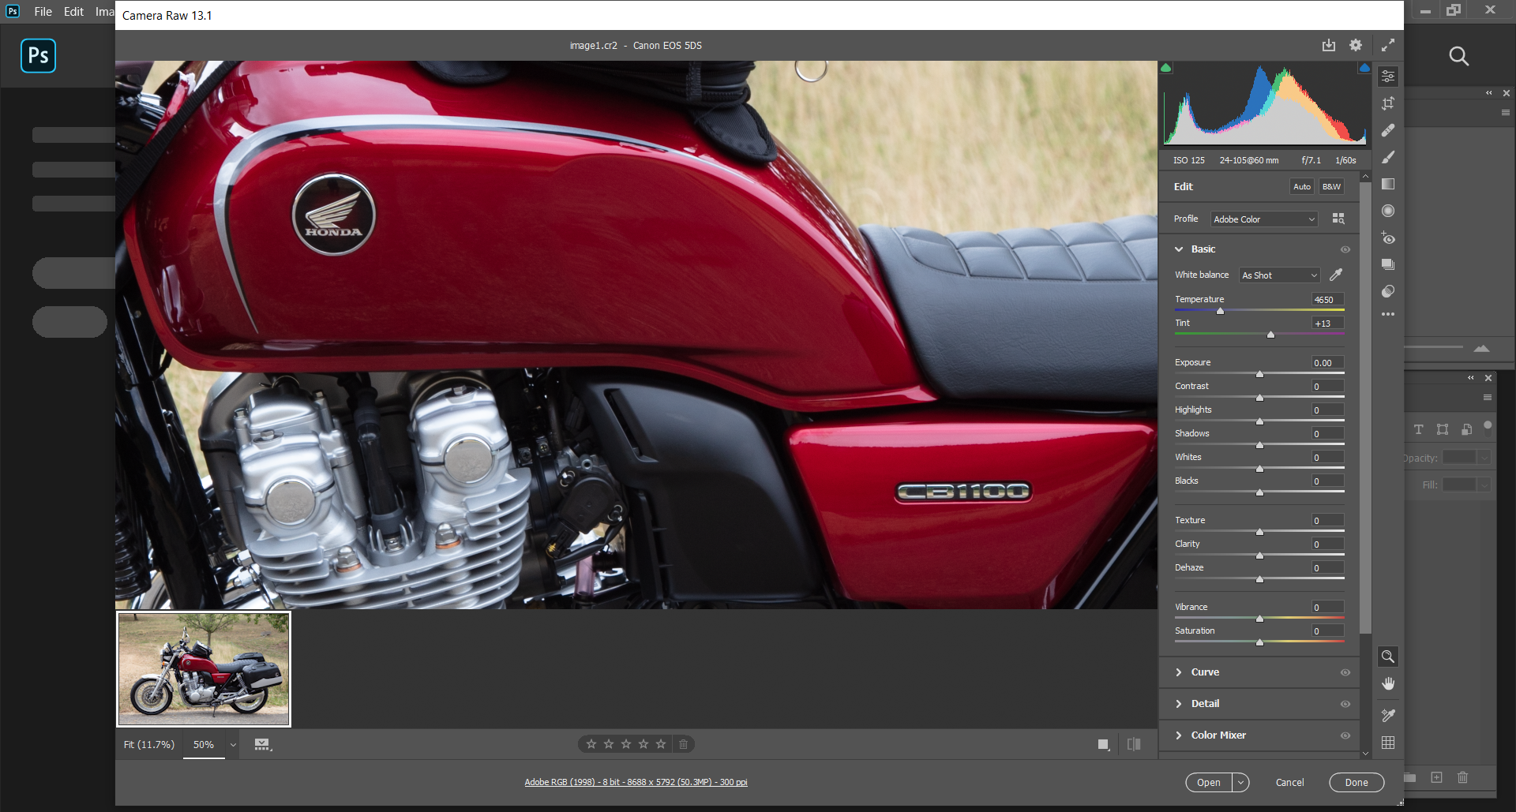This screenshot has width=1516, height=812.
Task: Open the Edit menu in Photoshop
Action: [x=73, y=12]
